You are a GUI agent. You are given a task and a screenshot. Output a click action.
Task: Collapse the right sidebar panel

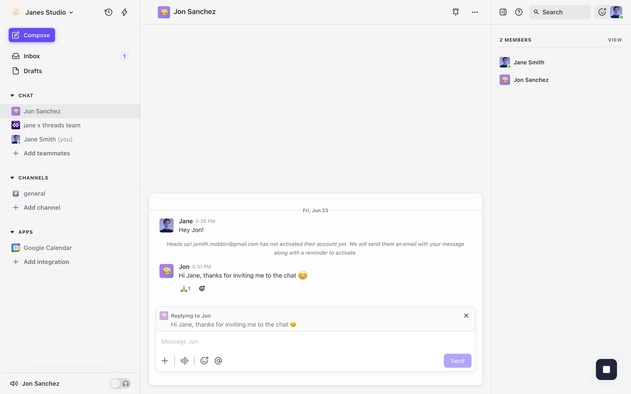(x=503, y=12)
